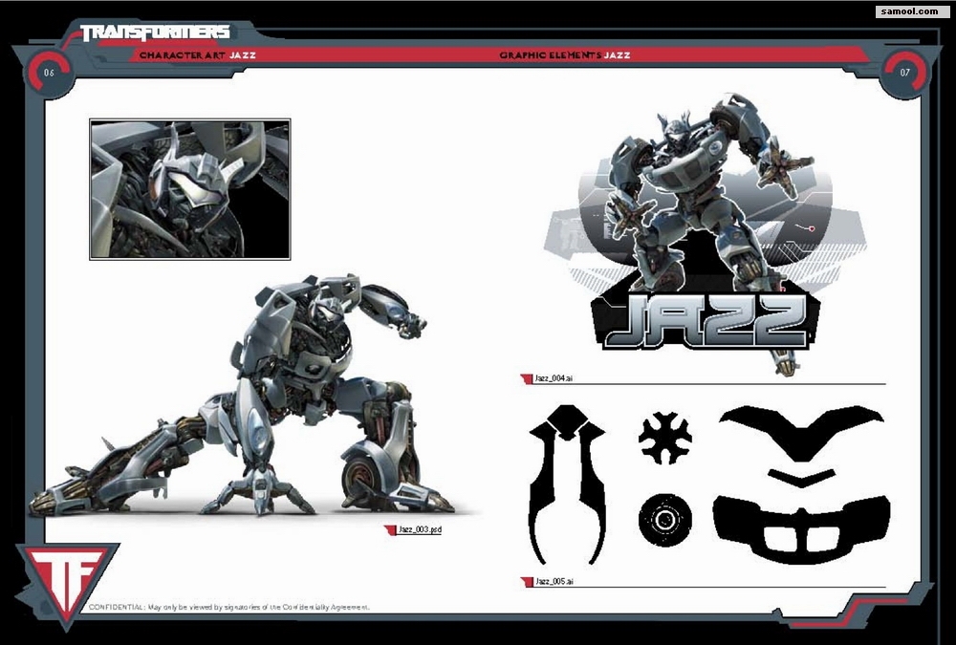Click the small chevron silhouette above the bumper

801,477
